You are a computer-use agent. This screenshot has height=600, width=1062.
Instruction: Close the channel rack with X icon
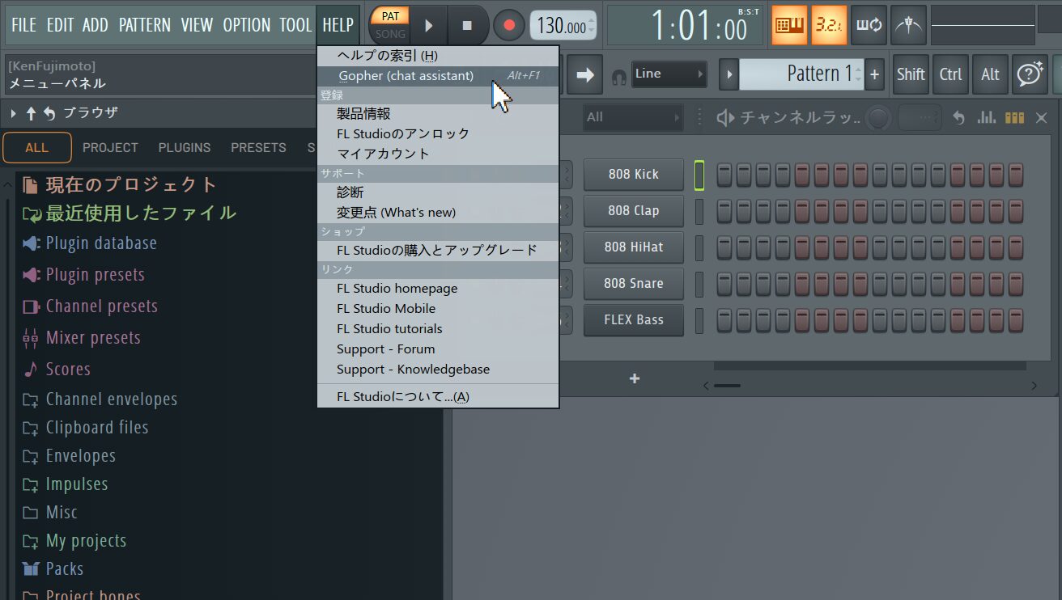tap(1042, 118)
